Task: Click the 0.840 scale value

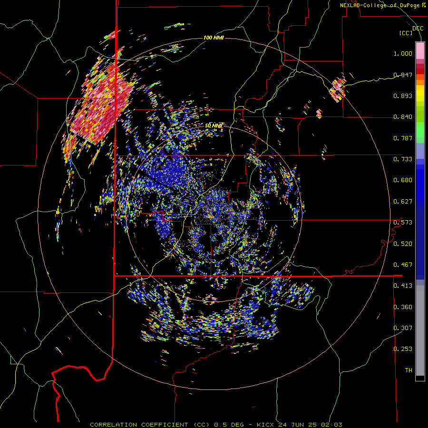Action: (403, 117)
